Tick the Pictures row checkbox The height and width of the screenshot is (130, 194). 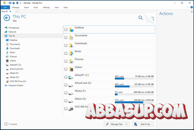(66, 61)
